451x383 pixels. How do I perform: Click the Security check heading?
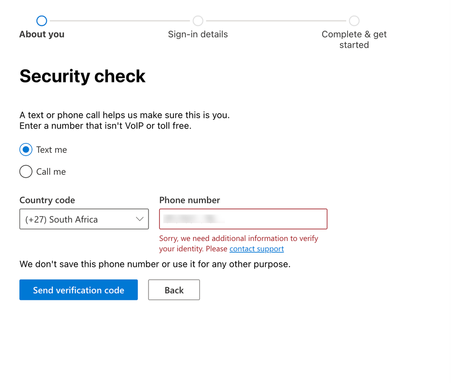82,76
